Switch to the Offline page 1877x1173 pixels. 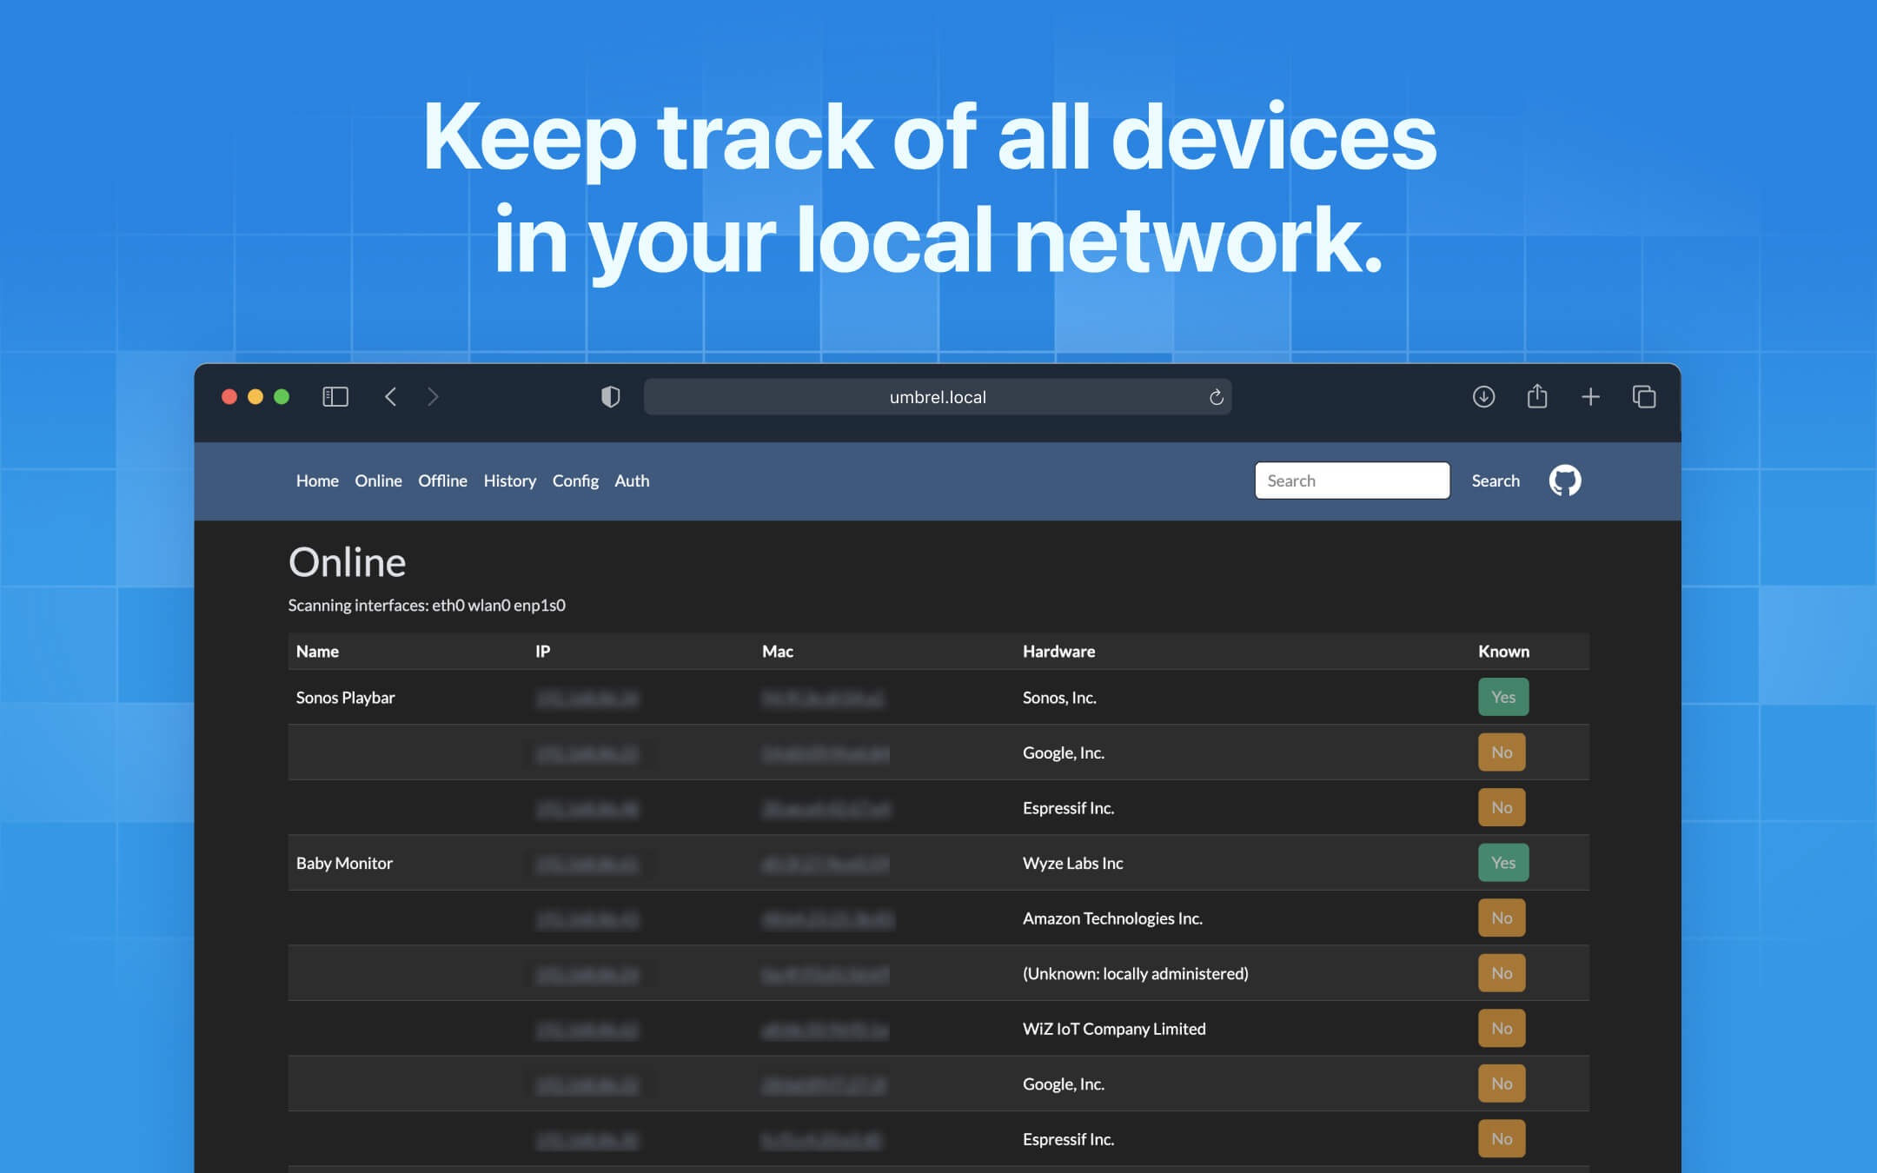[442, 480]
